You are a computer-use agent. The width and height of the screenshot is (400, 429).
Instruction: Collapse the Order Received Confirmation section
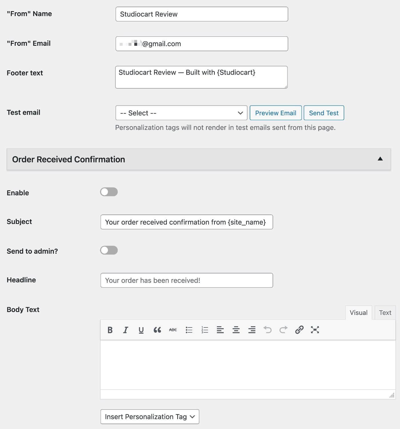pyautogui.click(x=380, y=159)
